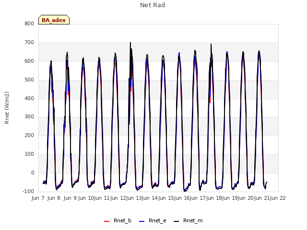Click the 600 y-axis tick label
Screen dimensions: 307x230
29,61
